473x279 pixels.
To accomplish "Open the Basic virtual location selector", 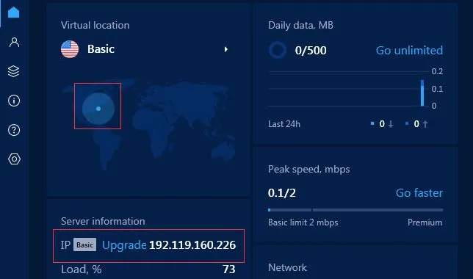I will [x=145, y=49].
